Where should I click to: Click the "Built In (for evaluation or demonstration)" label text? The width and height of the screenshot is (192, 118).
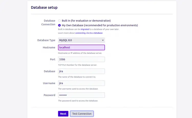click(86, 21)
